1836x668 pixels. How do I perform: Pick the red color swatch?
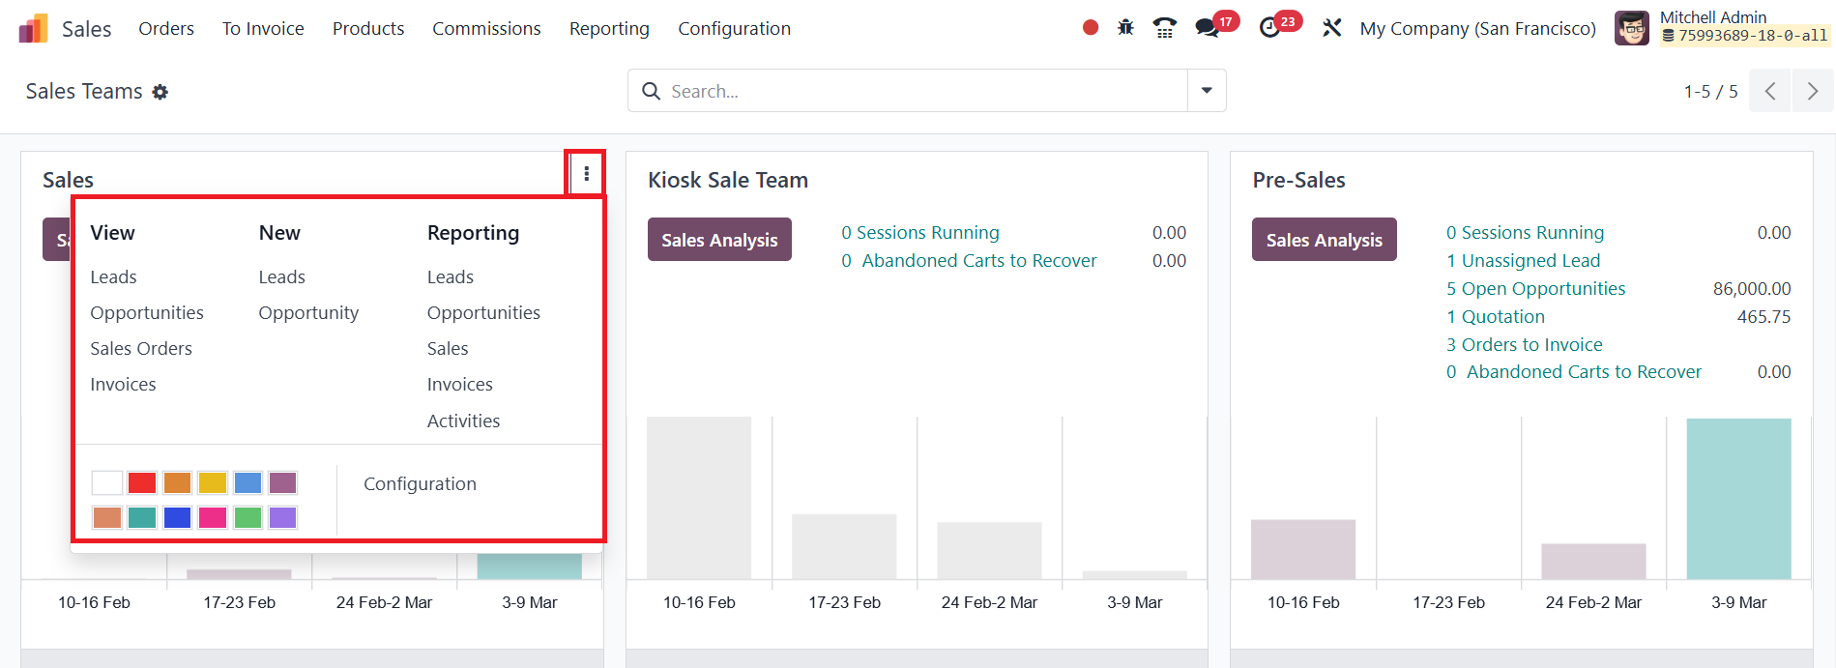pos(142,482)
